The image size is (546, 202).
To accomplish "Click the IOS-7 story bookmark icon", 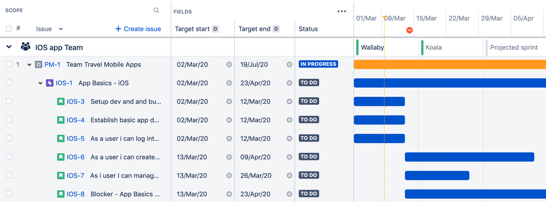I will pos(61,176).
